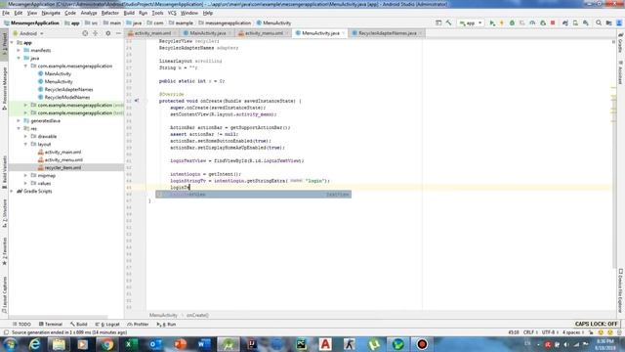Open the TODO tool window
Viewport: 625px width, 352px height.
pos(21,324)
